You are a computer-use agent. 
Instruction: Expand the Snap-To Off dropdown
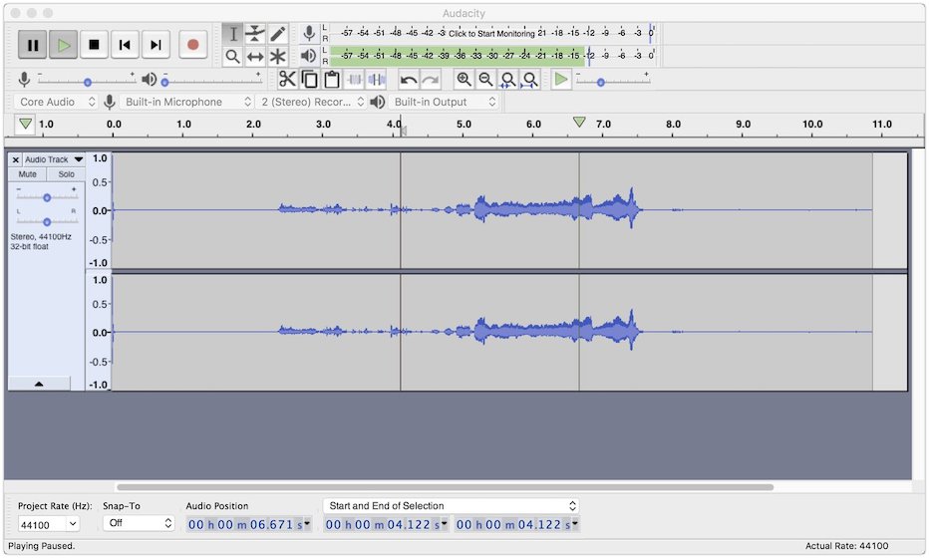pos(139,523)
